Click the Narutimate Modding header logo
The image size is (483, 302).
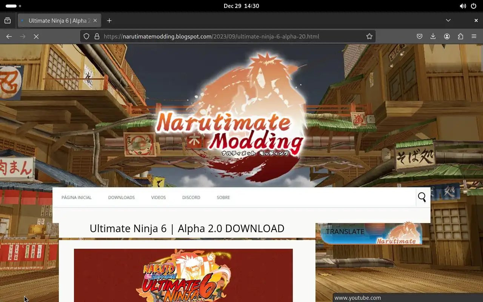231,117
